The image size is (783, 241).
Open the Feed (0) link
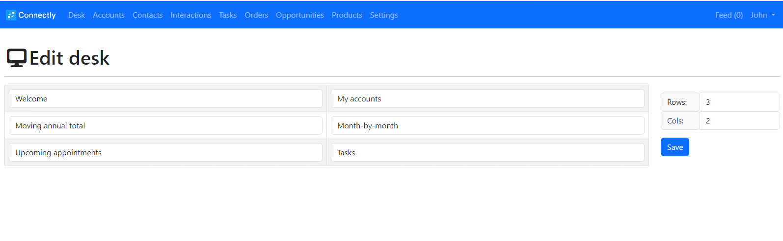point(729,15)
